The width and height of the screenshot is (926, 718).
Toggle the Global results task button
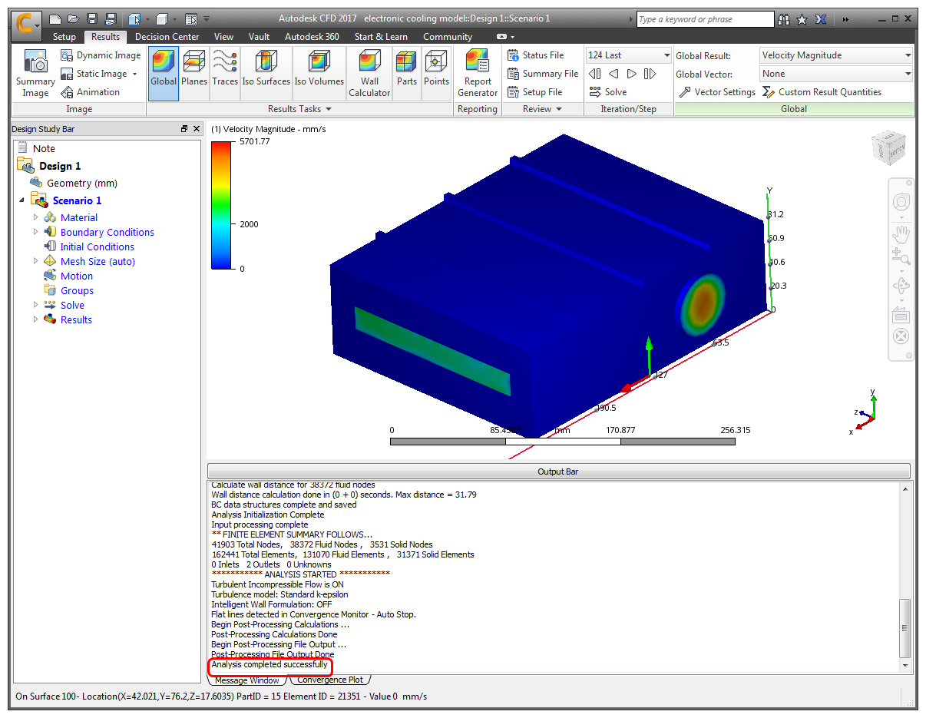coord(164,74)
